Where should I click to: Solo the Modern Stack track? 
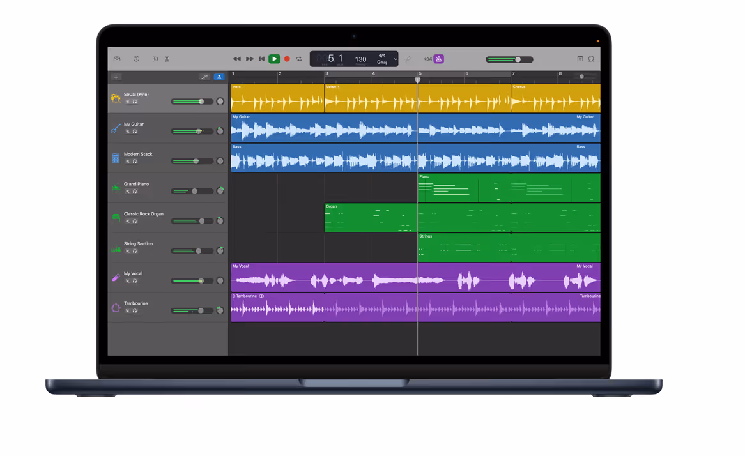pos(135,162)
